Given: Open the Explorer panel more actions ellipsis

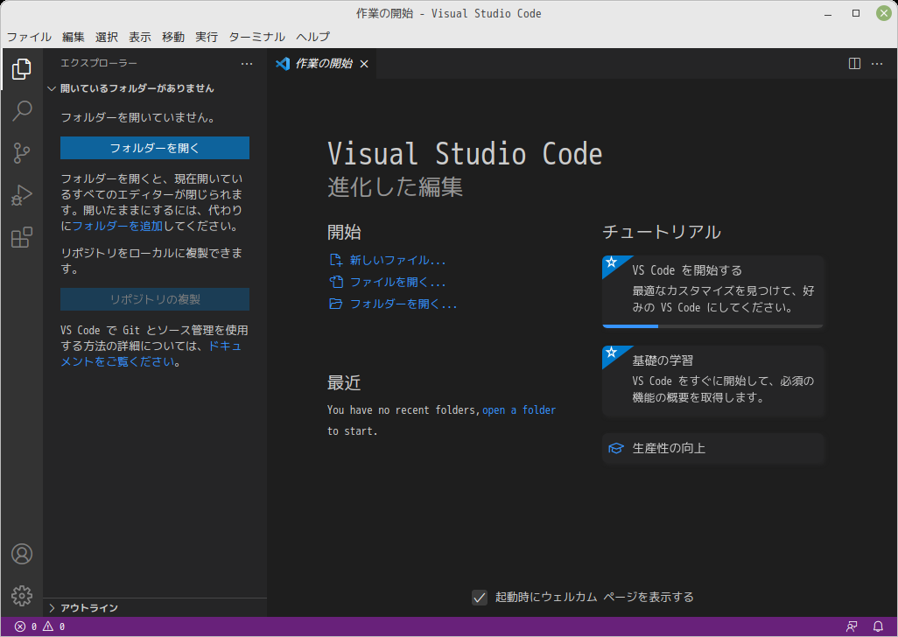Looking at the screenshot, I should [x=247, y=64].
